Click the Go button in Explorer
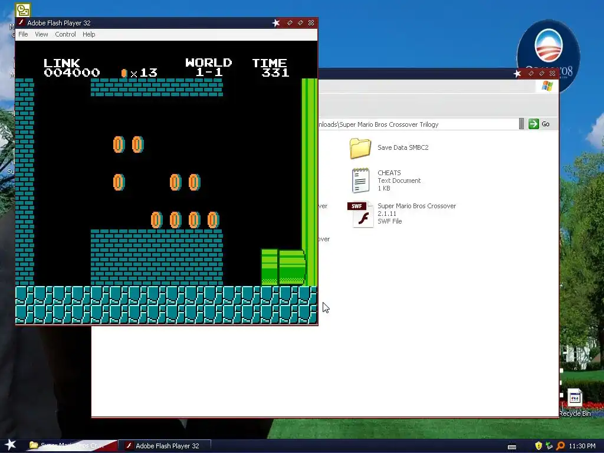Viewport: 604px width, 453px height. pyautogui.click(x=539, y=124)
